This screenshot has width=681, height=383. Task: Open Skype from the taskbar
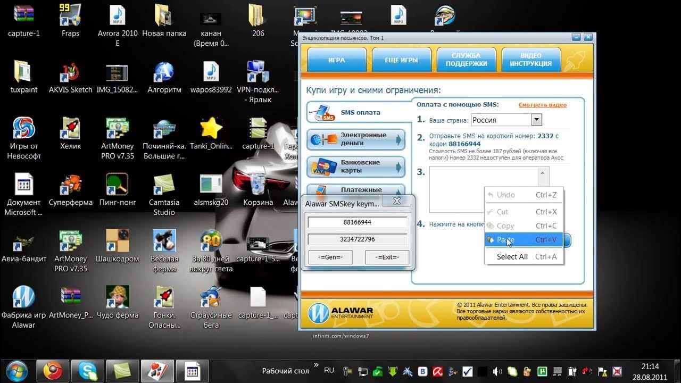pos(88,371)
